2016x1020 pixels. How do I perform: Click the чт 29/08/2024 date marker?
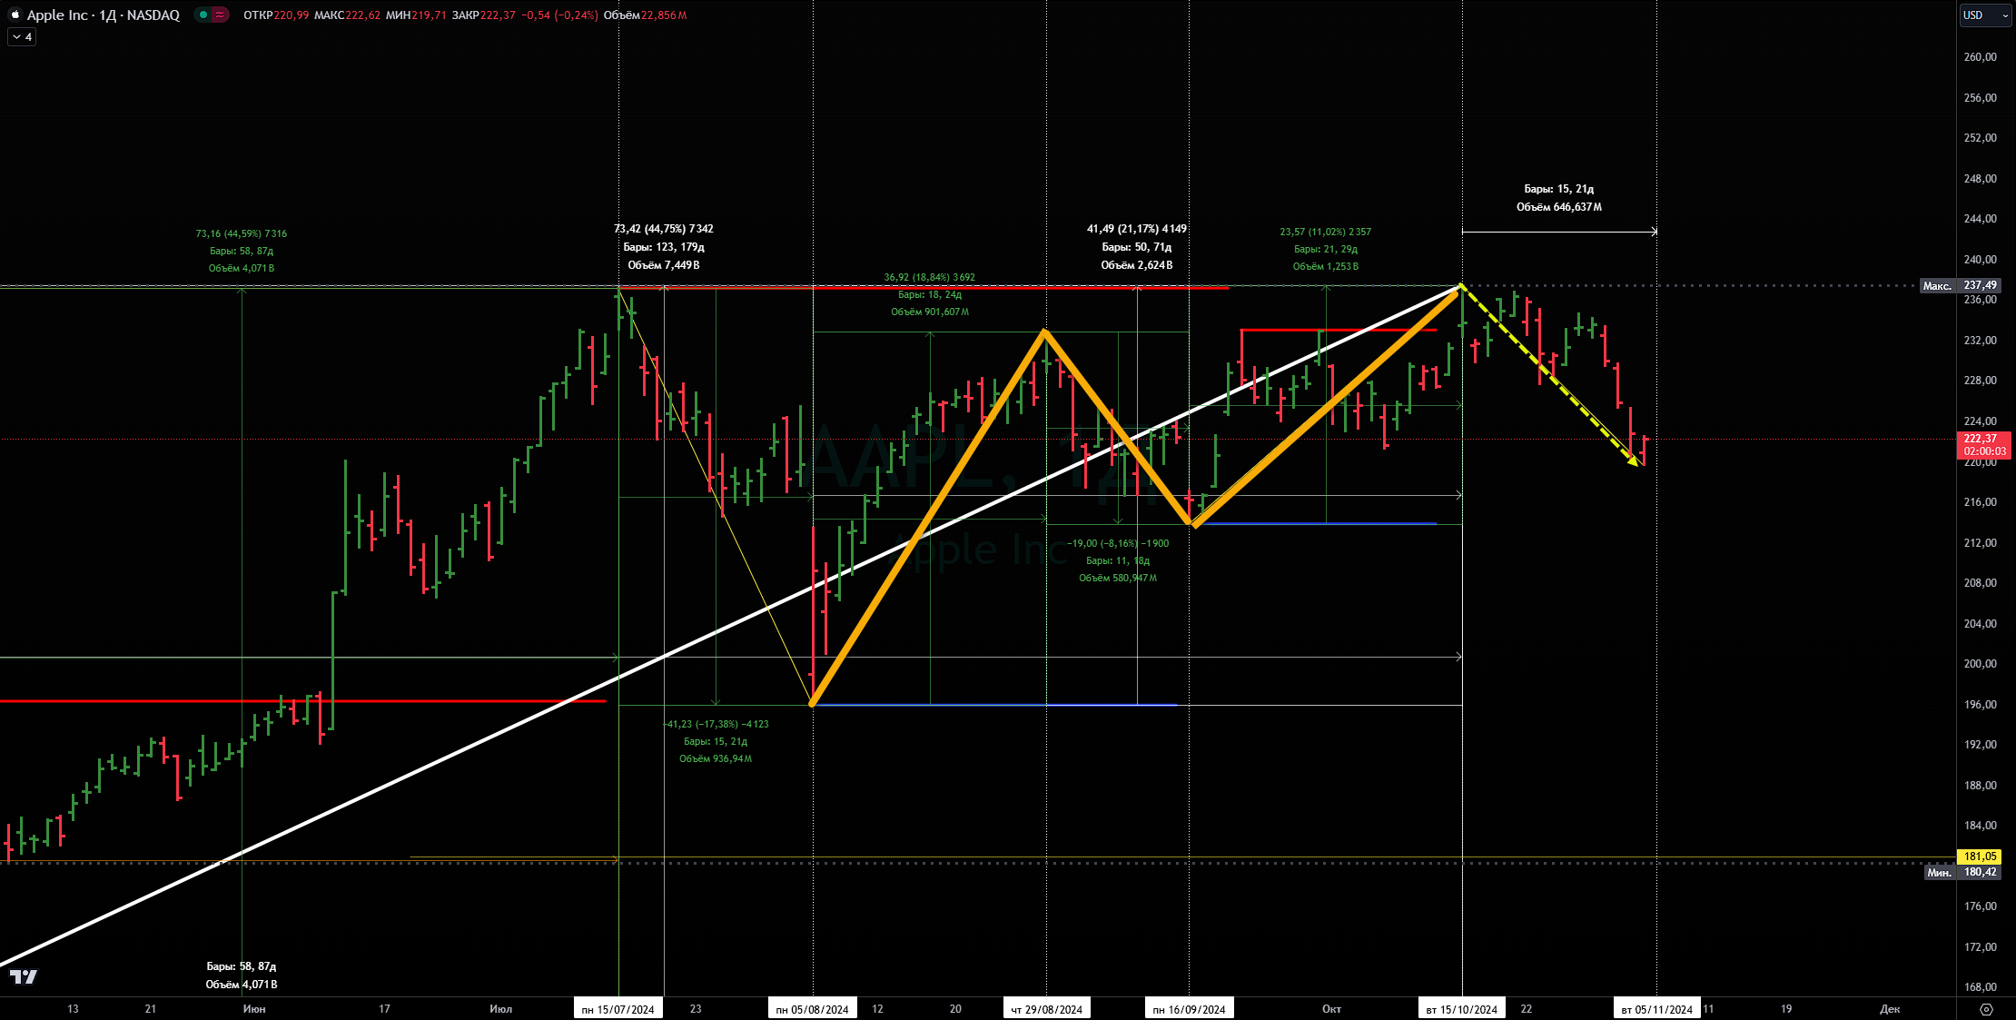tap(1046, 1009)
